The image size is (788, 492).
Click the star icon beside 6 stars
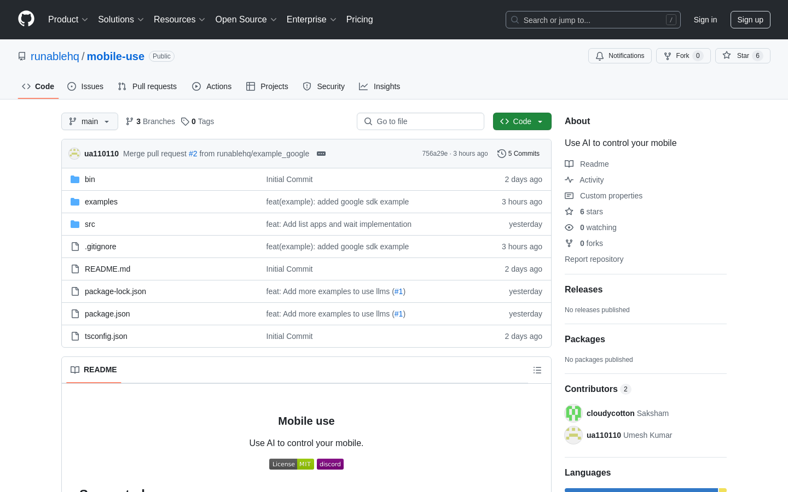569,212
